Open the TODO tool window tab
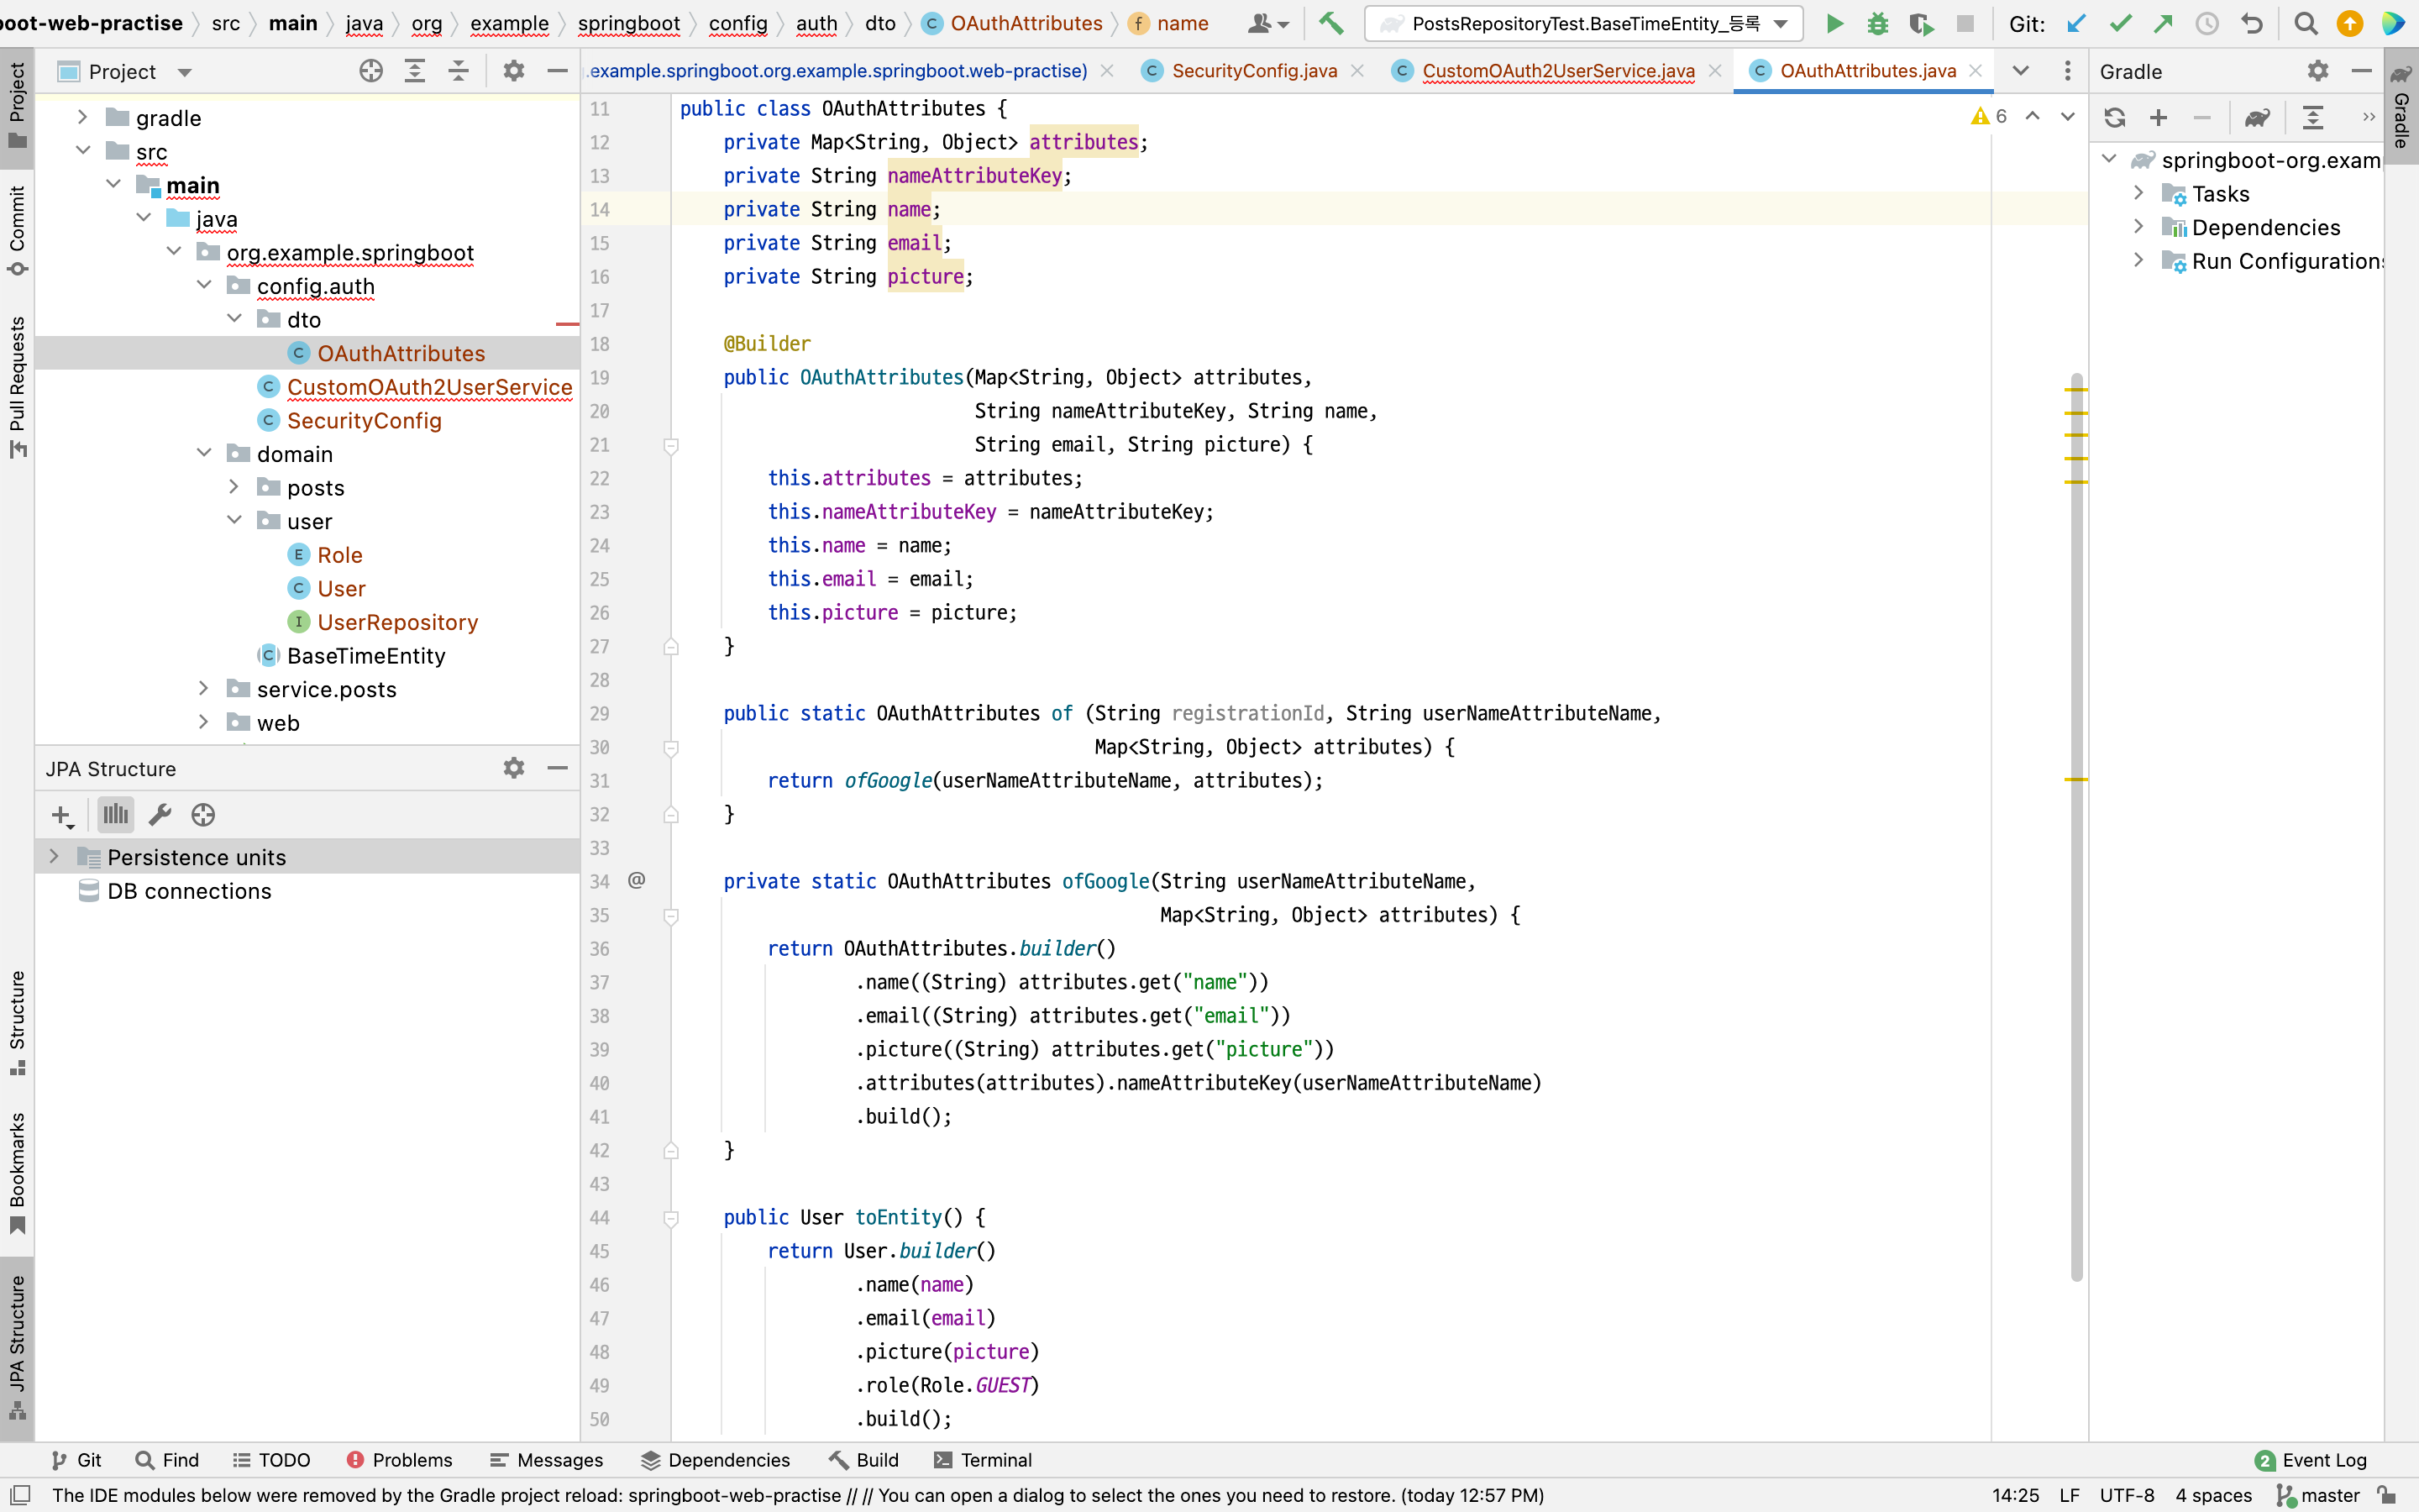 click(272, 1460)
